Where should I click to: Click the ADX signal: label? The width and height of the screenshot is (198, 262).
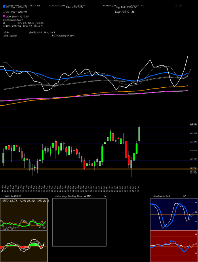pyautogui.click(x=10, y=36)
